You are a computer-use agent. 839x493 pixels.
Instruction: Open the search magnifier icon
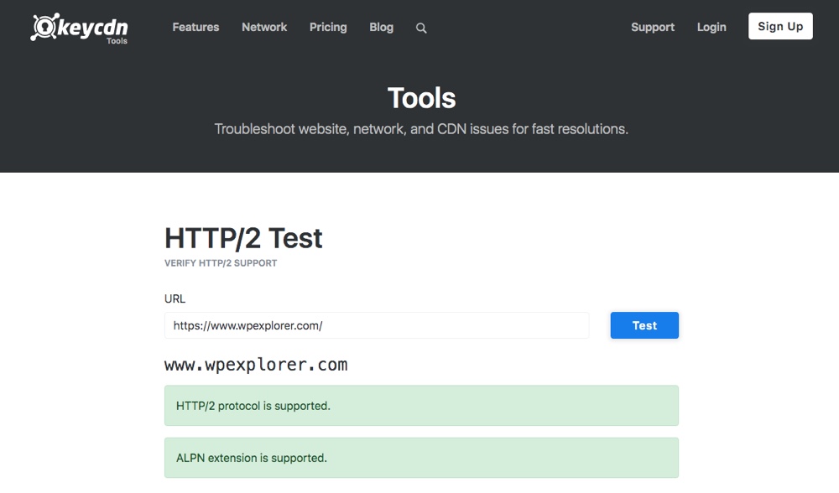[421, 29]
